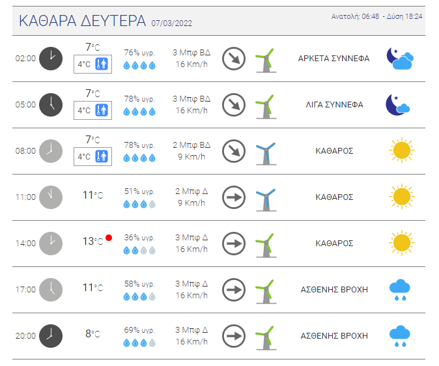Image resolution: width=439 pixels, height=366 pixels.
Task: Click the windmill icon at 14:00
Action: (264, 243)
